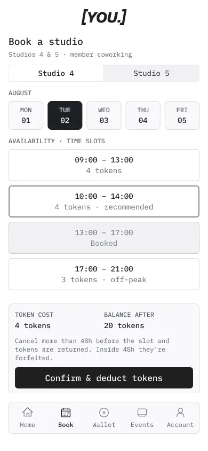The width and height of the screenshot is (208, 451).
Task: Open the Wallet icon
Action: click(104, 412)
